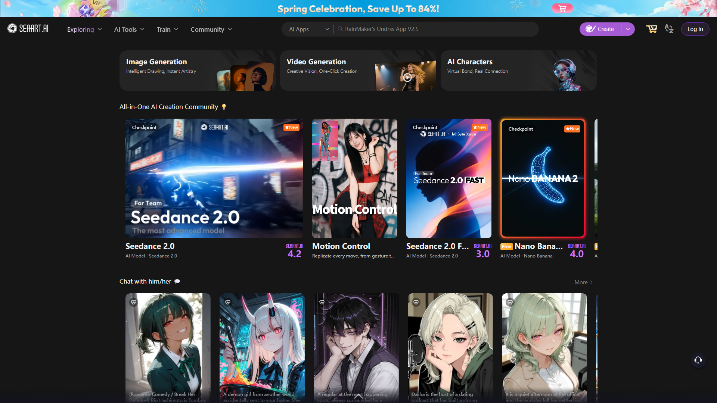Click the Create button
This screenshot has width=717, height=403.
[x=600, y=29]
